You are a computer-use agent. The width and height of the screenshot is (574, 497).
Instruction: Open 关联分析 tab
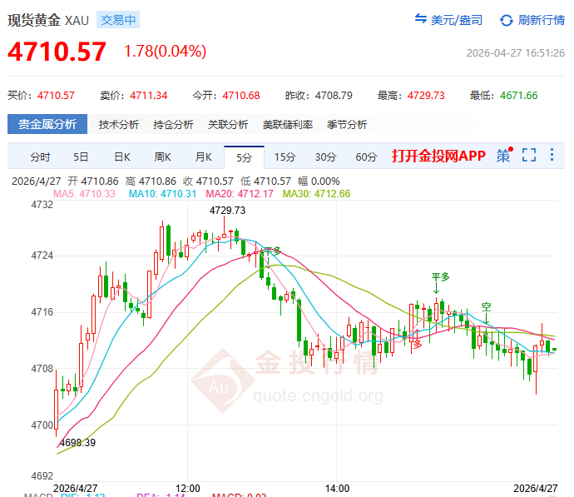pyautogui.click(x=228, y=125)
